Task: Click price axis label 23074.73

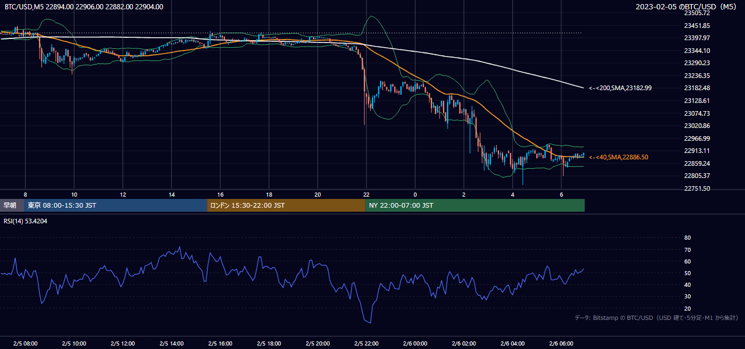Action: [697, 113]
